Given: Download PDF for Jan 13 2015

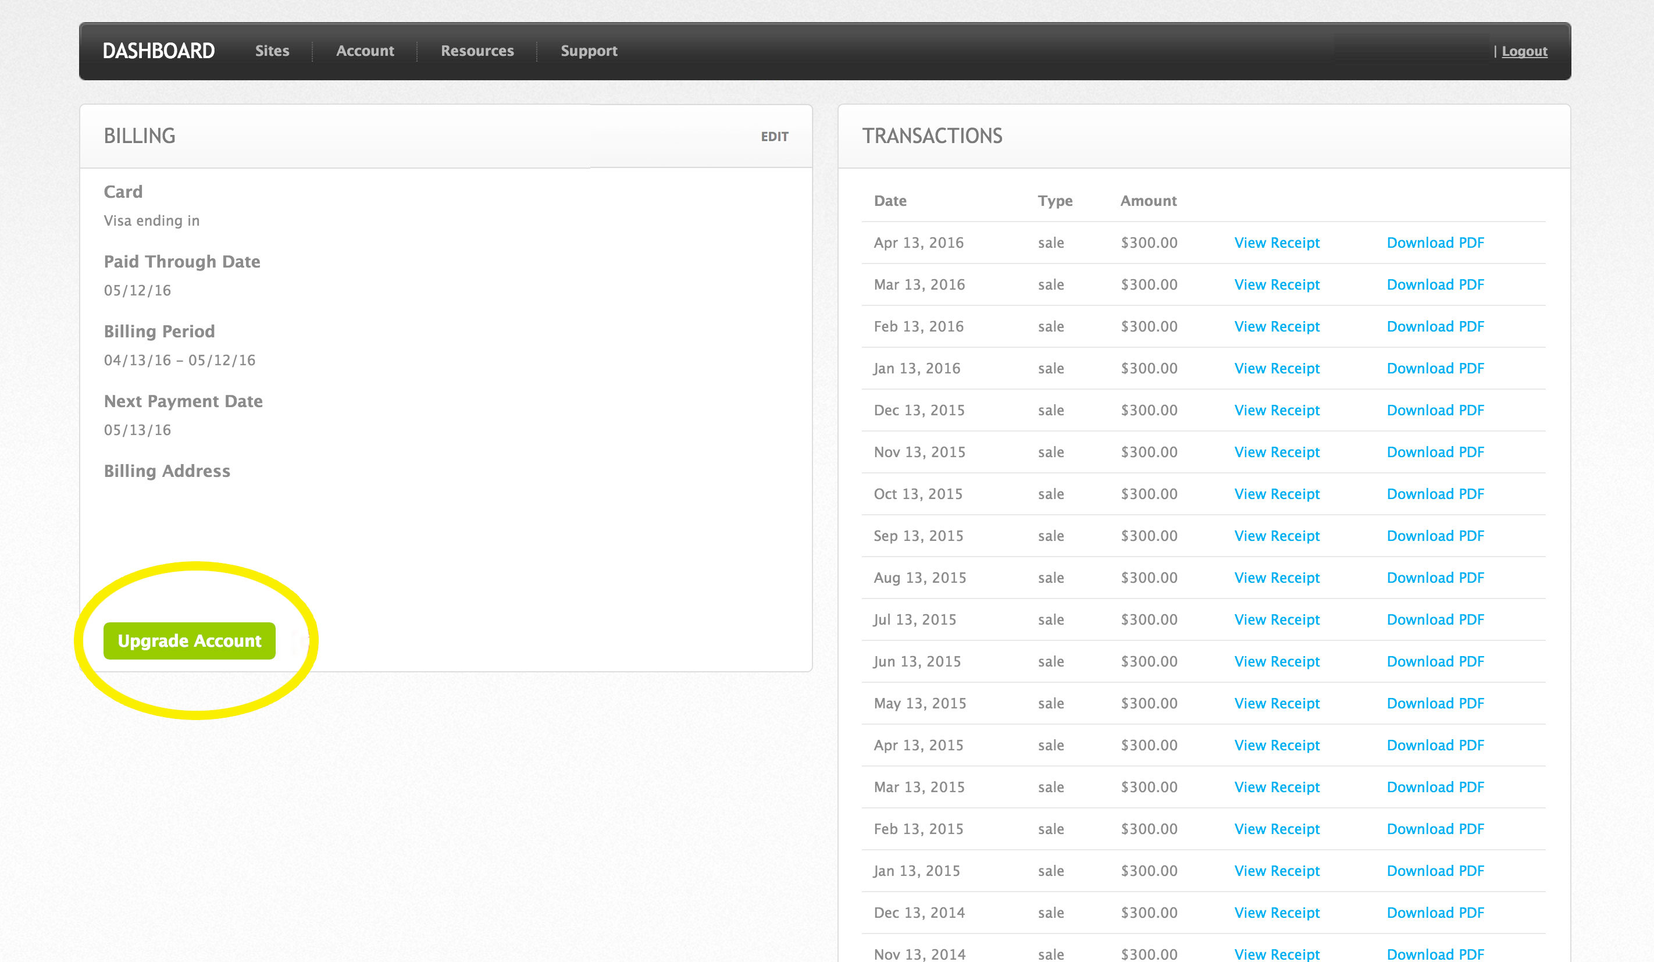Looking at the screenshot, I should coord(1435,870).
